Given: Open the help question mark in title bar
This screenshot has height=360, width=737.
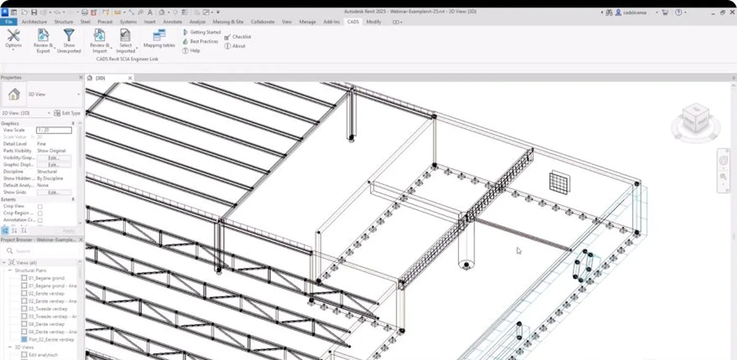Looking at the screenshot, I should click(x=679, y=12).
